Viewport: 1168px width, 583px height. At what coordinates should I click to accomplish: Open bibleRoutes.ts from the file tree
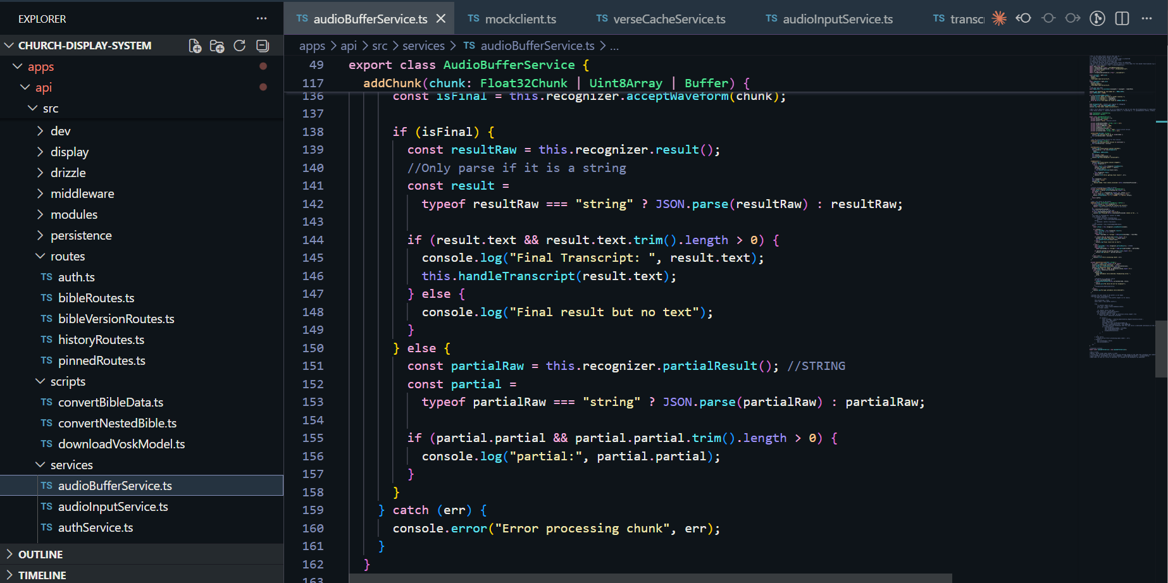pyautogui.click(x=96, y=298)
